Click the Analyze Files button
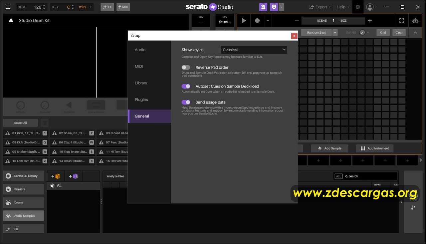This screenshot has width=426, height=244. (x=115, y=176)
